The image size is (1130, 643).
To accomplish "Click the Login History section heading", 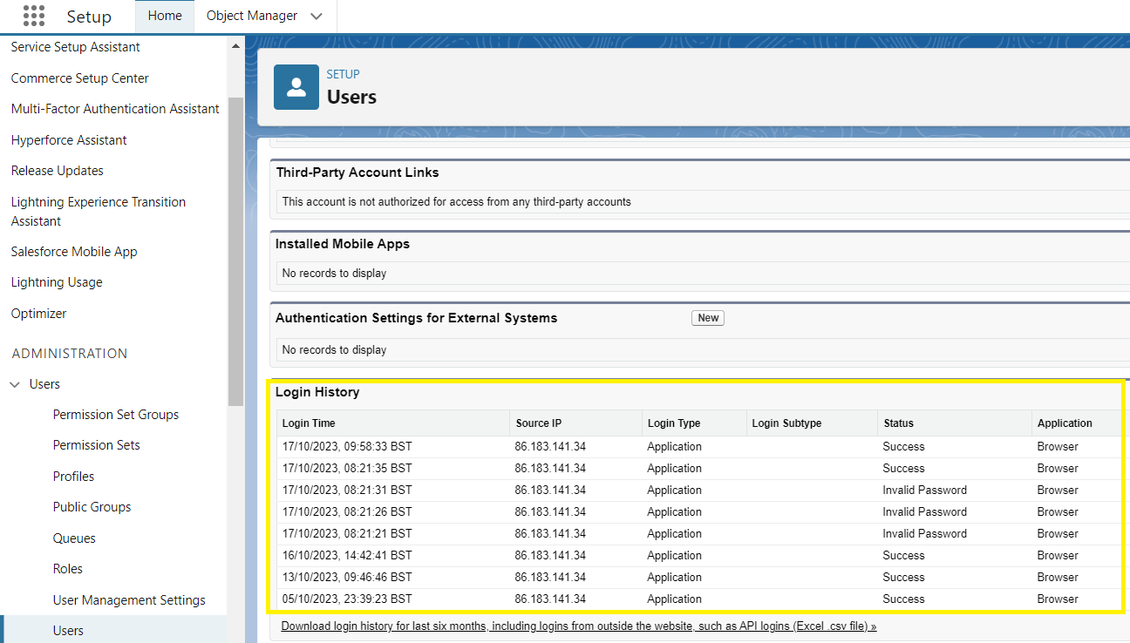I will 317,392.
